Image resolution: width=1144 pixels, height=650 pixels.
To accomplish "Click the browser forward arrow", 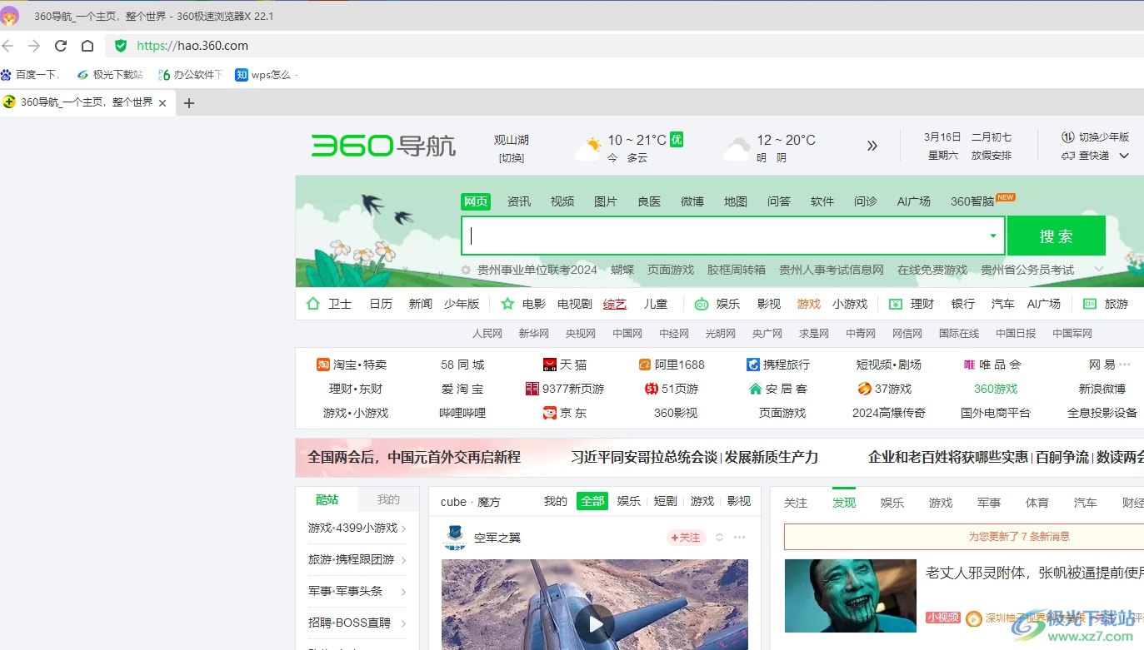I will click(34, 46).
